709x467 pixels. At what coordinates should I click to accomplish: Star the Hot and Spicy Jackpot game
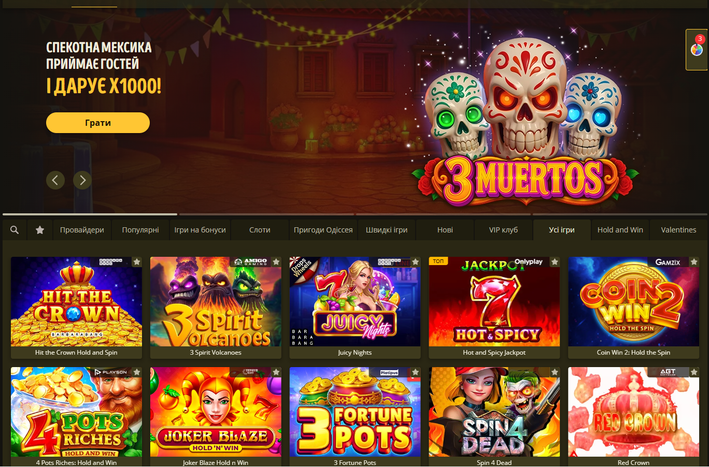pyautogui.click(x=555, y=262)
